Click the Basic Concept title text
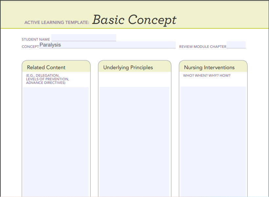Image resolution: width=269 pixels, height=197 pixels. pyautogui.click(x=134, y=20)
